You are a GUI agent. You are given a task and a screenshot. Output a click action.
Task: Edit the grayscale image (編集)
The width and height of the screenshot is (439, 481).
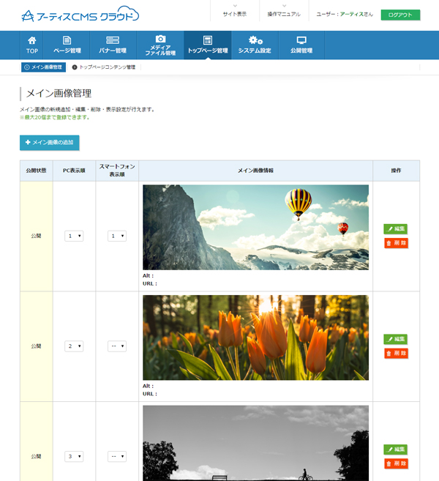(396, 450)
